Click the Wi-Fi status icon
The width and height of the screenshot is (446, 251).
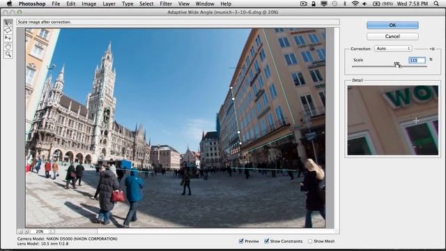355,3
